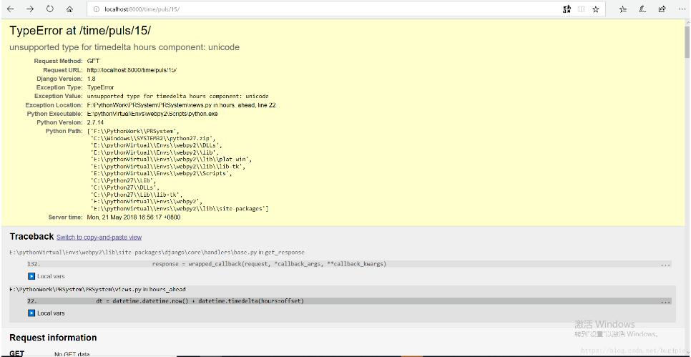Open the favorites hub icon
This screenshot has width=691, height=357.
[623, 9]
